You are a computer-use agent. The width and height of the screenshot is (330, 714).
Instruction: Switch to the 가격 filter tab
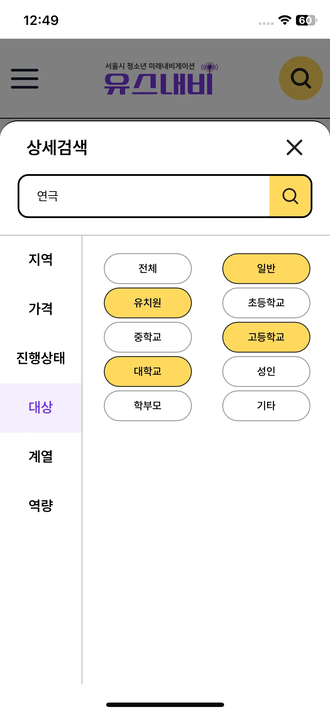click(41, 309)
